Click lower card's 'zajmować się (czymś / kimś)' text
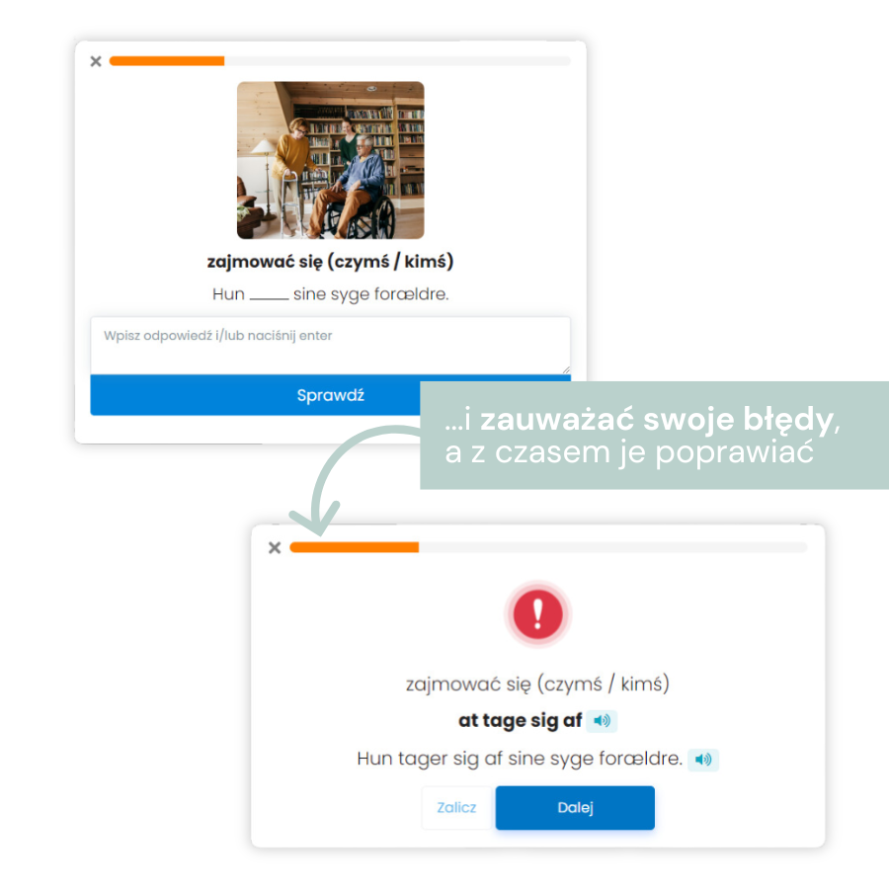Screen dimensions: 889x889 (537, 685)
